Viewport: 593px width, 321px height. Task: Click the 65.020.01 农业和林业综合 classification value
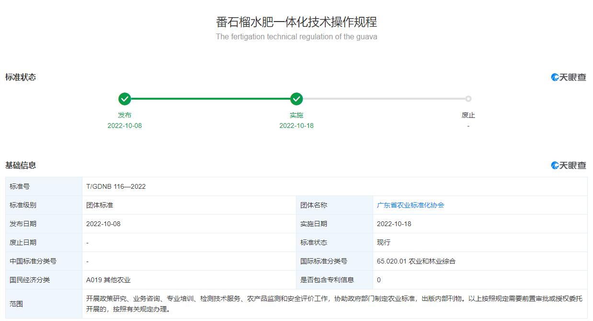(416, 261)
